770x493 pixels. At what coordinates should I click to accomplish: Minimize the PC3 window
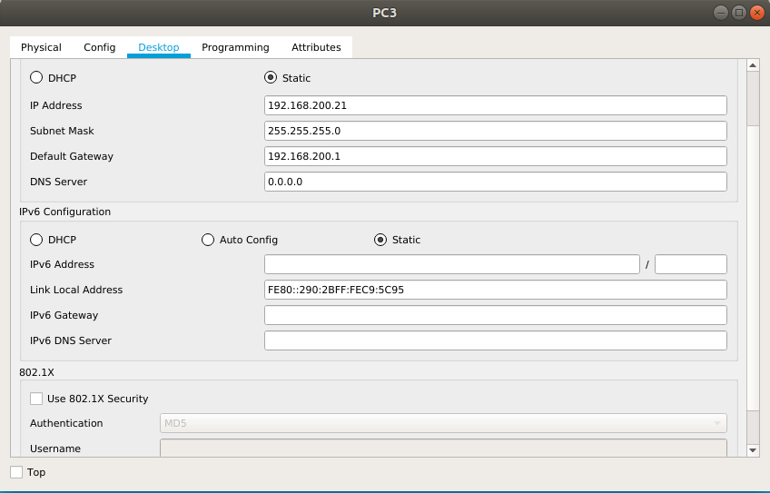(x=721, y=13)
